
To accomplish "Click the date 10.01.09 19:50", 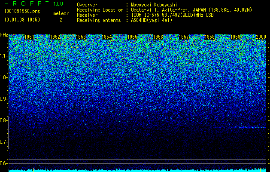I will click(x=22, y=20).
